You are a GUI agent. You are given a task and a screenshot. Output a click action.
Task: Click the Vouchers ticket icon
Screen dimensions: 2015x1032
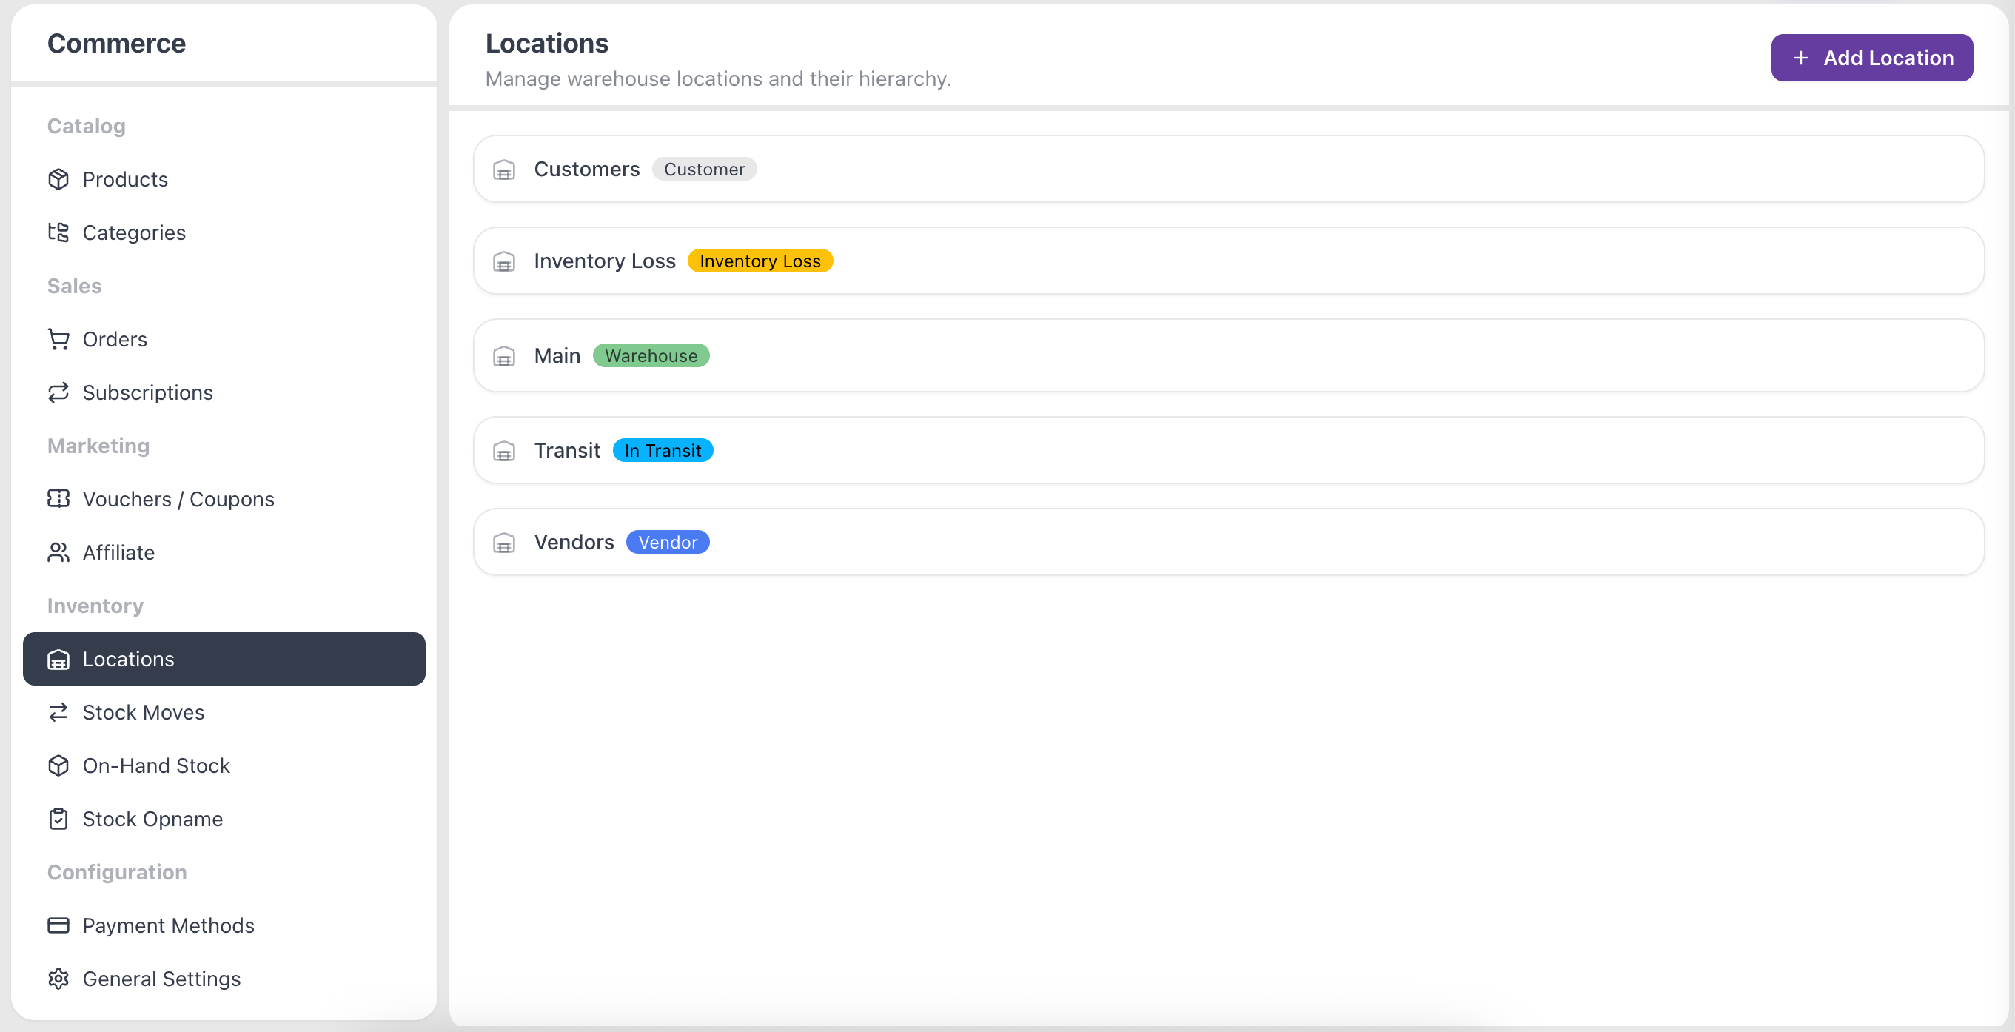pos(58,498)
